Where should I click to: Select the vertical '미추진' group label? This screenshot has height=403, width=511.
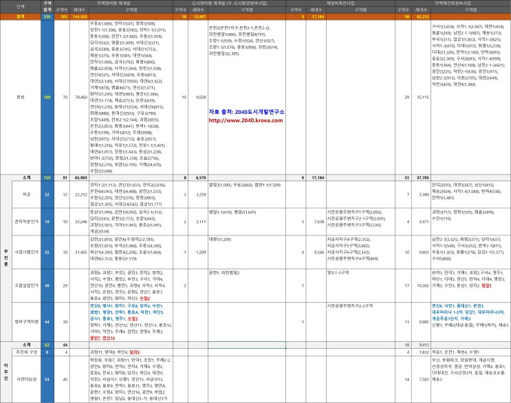(x=6, y=372)
